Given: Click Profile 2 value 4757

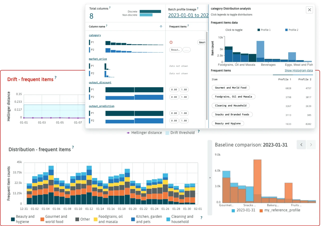Looking at the screenshot, I should click(x=308, y=88).
